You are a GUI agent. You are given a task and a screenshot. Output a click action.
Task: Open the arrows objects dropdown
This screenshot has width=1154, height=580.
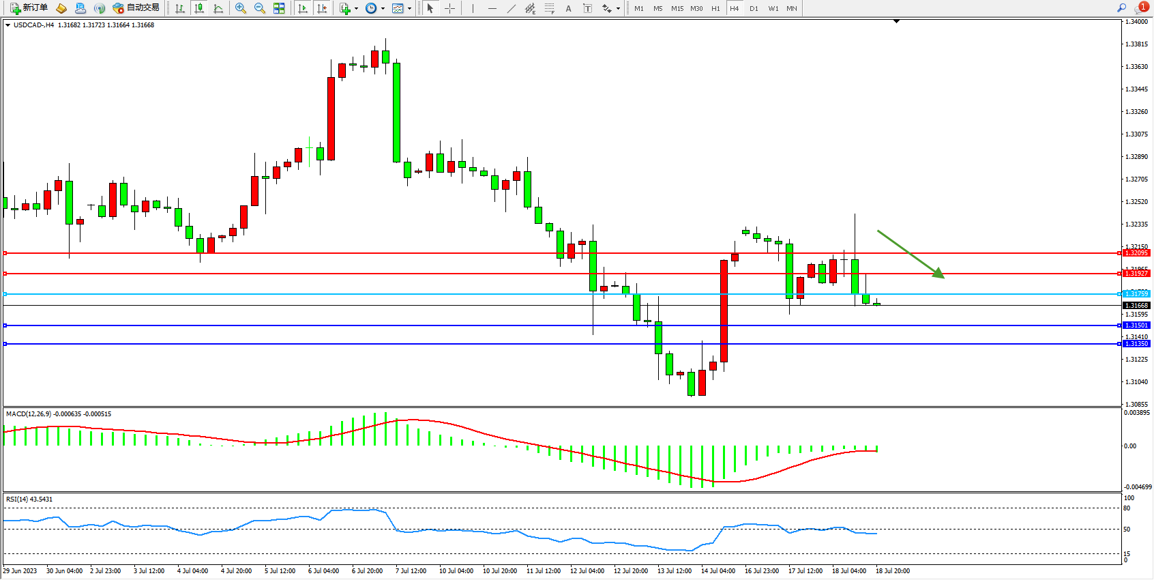coord(618,9)
